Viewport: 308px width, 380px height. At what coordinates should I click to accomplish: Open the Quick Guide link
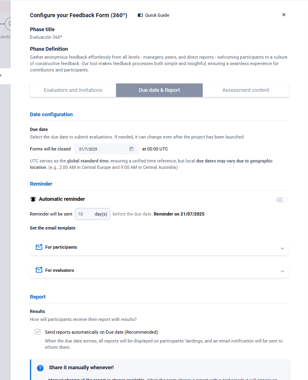tap(157, 15)
